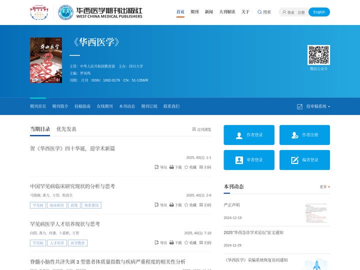
Task: Open 联系我们 in journal nav
Action: pyautogui.click(x=171, y=106)
